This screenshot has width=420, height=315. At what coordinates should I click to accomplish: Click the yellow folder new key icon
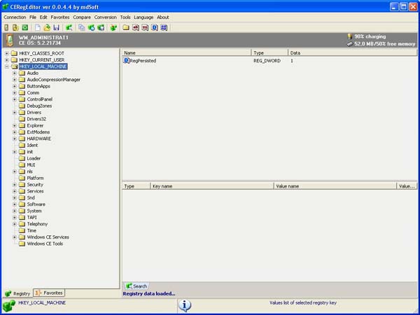(125, 27)
